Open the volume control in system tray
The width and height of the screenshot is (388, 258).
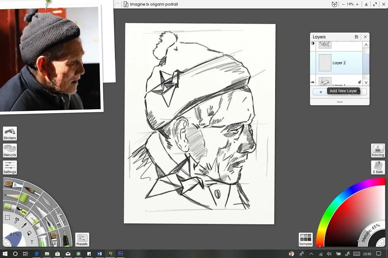(329, 254)
